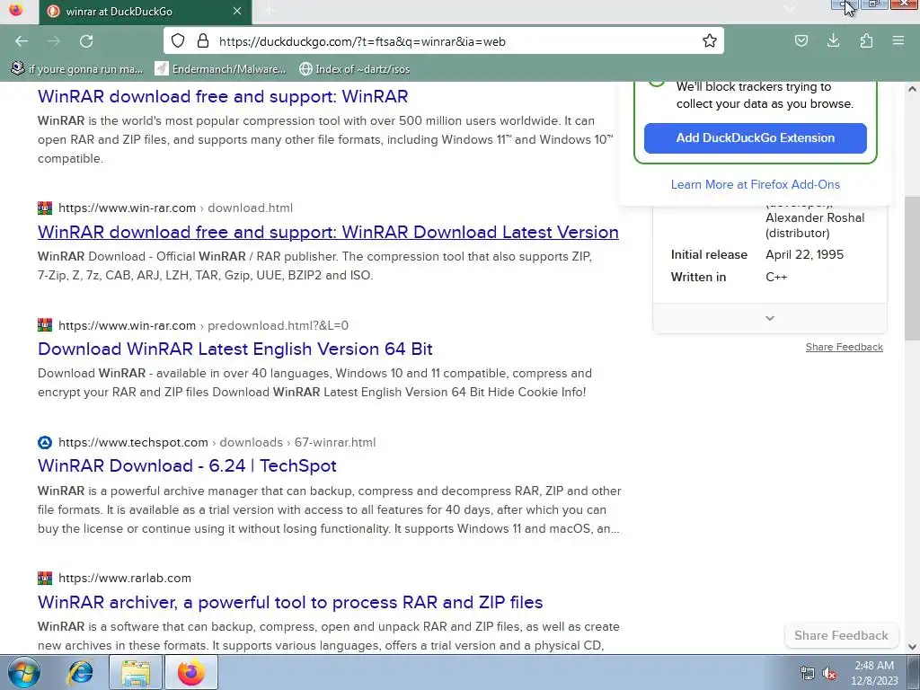The image size is (920, 690).
Task: Open 'WinRAR Download Latest Version' result link
Action: coord(328,232)
